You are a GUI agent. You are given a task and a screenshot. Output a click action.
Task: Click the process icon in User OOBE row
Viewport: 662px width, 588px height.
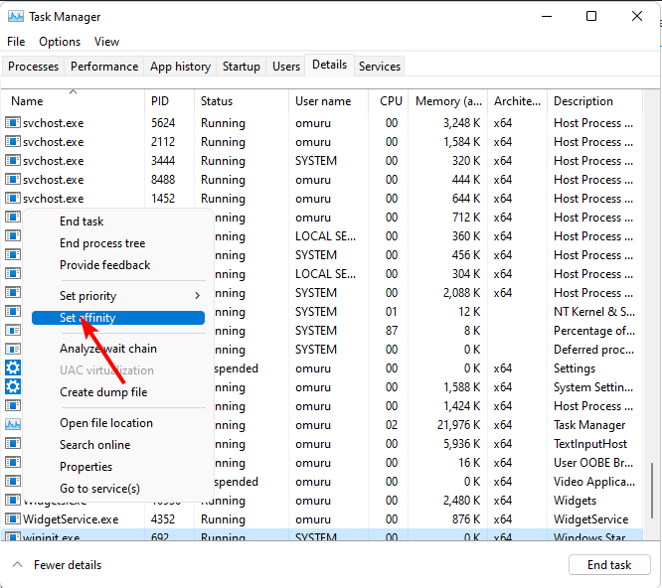(13, 462)
